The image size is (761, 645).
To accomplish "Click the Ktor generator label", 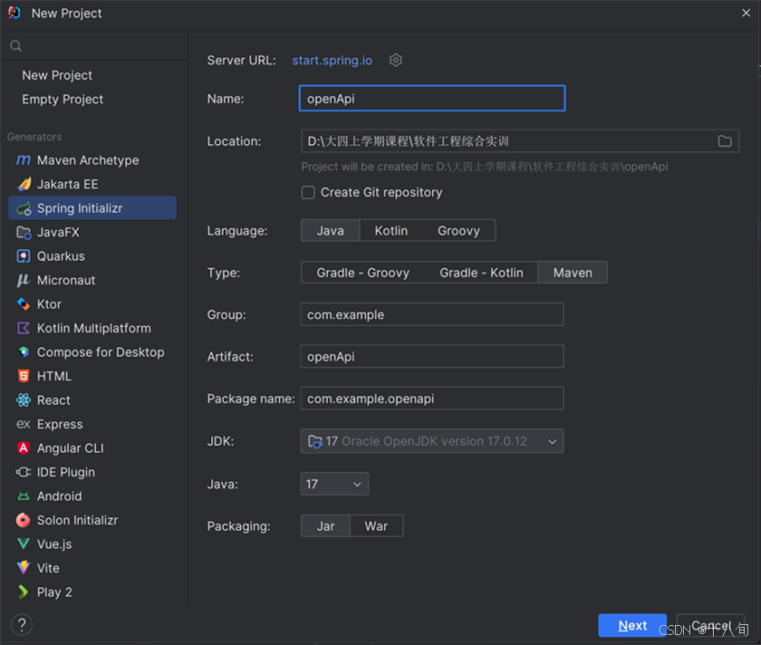I will tap(49, 304).
